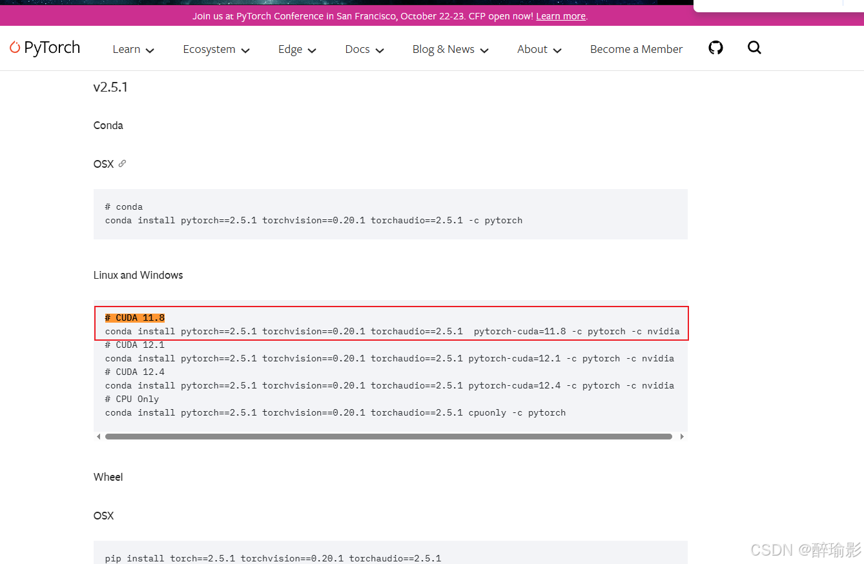Image resolution: width=864 pixels, height=564 pixels.
Task: Expand the About dropdown menu
Action: point(539,49)
